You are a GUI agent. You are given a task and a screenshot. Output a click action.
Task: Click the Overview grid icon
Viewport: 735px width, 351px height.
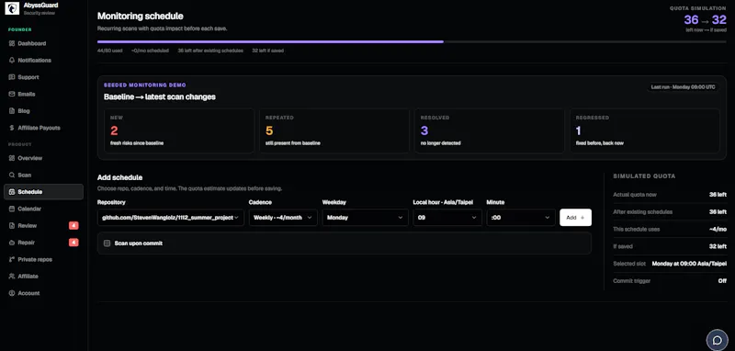(x=12, y=158)
